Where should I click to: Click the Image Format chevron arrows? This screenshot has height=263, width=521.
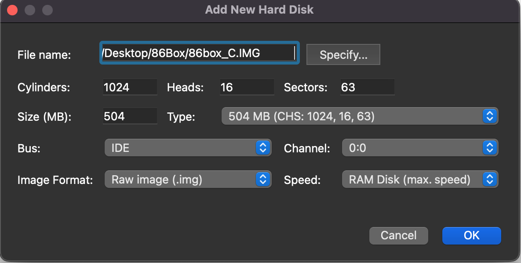click(262, 180)
